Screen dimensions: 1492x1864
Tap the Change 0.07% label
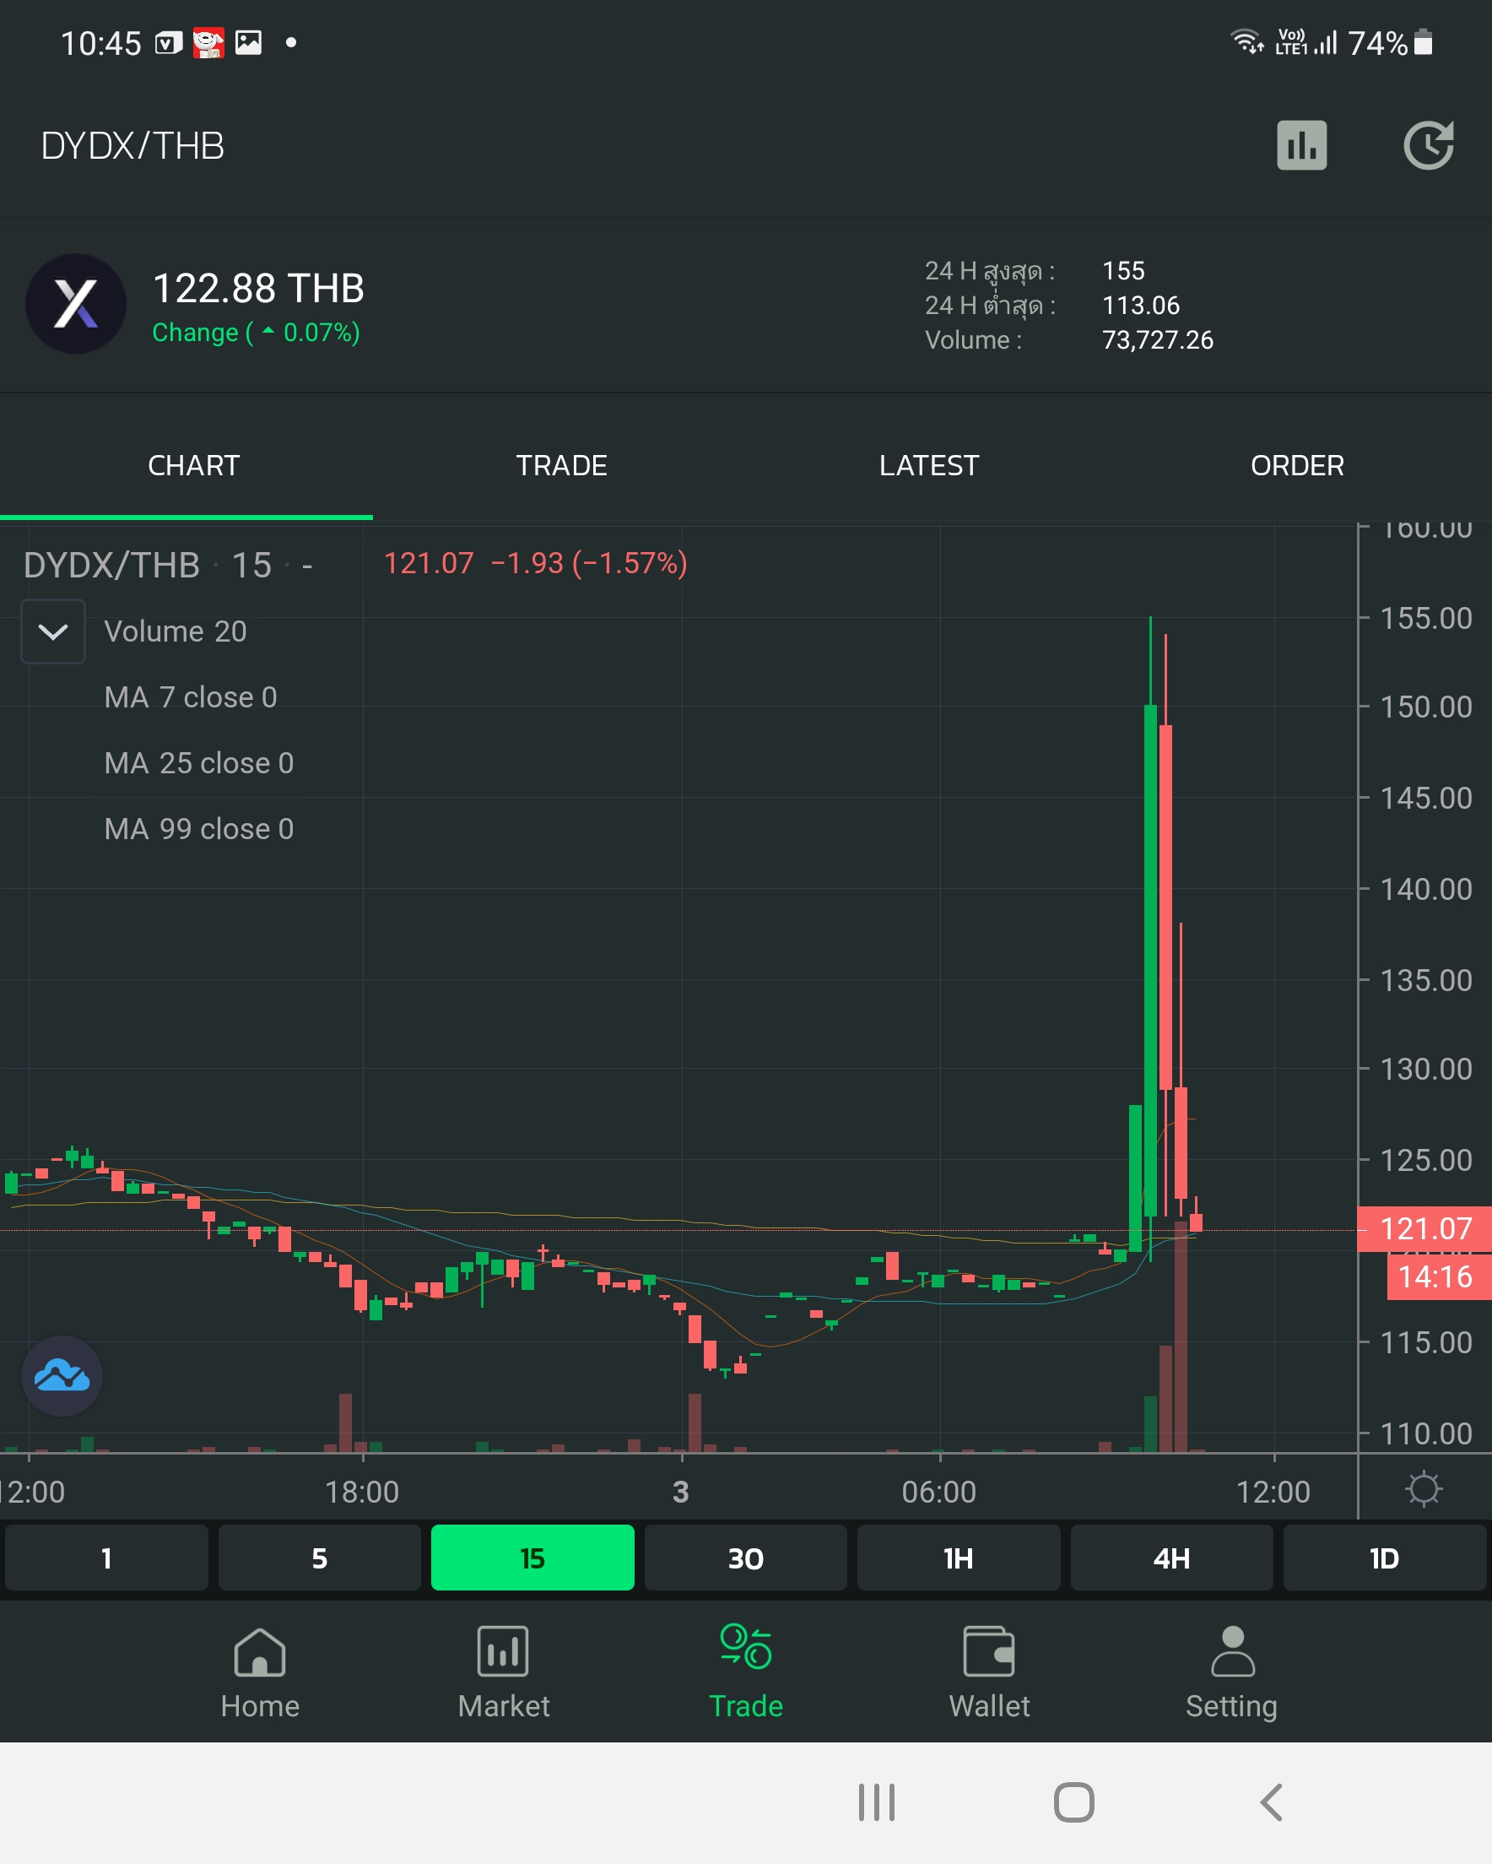tap(256, 332)
